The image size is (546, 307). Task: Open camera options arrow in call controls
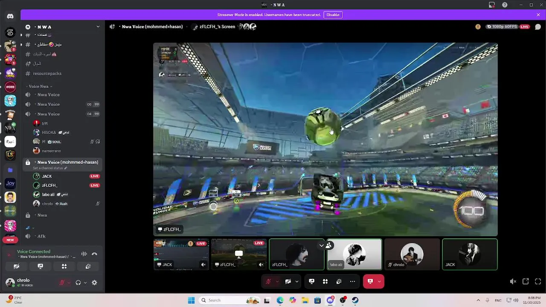coord(297,281)
